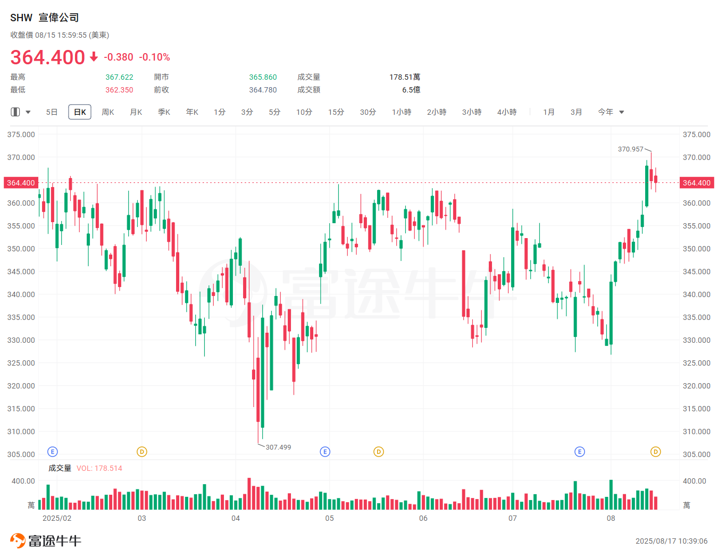Screen dimensions: 718x558
Task: Click the chart layout icon in toolbar
Action: point(15,112)
